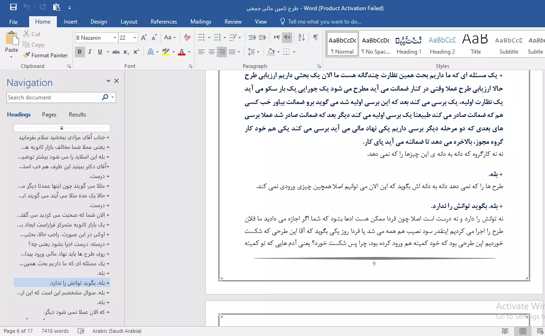This screenshot has width=545, height=336.
Task: Justify the paragraph text
Action: pyautogui.click(x=233, y=52)
